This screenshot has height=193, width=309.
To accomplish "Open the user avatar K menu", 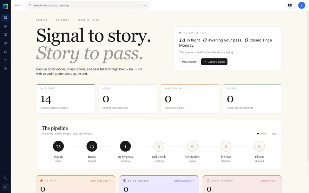I will [302, 5].
